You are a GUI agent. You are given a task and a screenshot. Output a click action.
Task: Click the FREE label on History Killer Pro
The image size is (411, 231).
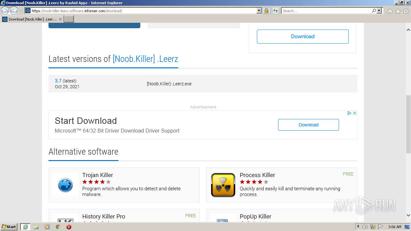pyautogui.click(x=190, y=216)
